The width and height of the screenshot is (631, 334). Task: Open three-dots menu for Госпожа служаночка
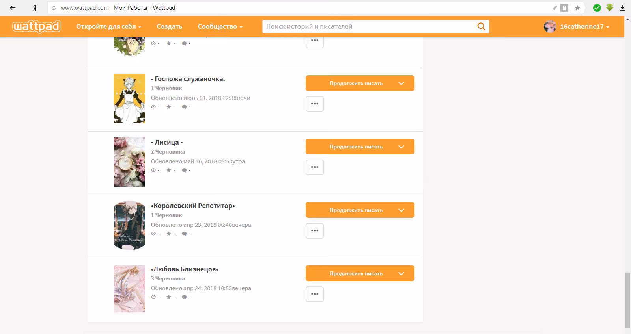point(314,104)
